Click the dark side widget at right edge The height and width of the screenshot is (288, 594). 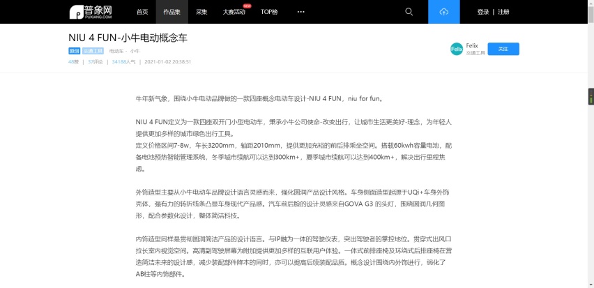[591, 97]
